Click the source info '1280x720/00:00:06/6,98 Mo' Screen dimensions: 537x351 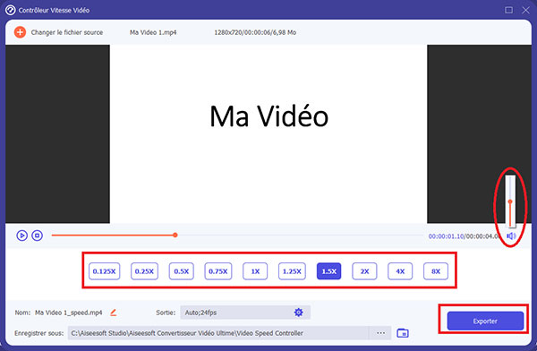pyautogui.click(x=255, y=32)
